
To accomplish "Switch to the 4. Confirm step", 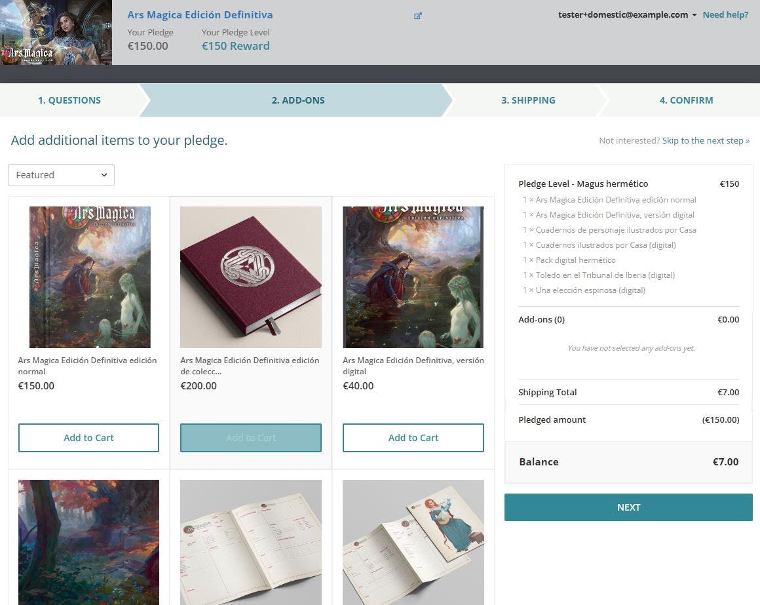I will point(686,100).
